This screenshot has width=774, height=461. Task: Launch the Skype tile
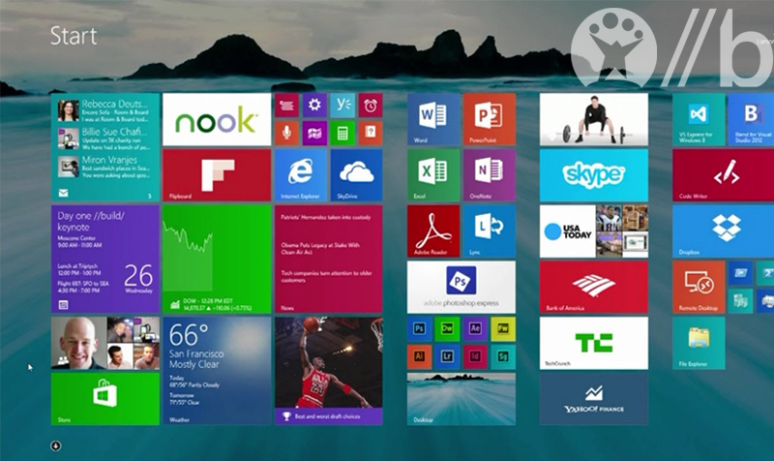point(594,175)
